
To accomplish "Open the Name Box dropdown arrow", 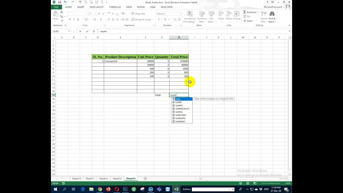I will click(69, 31).
